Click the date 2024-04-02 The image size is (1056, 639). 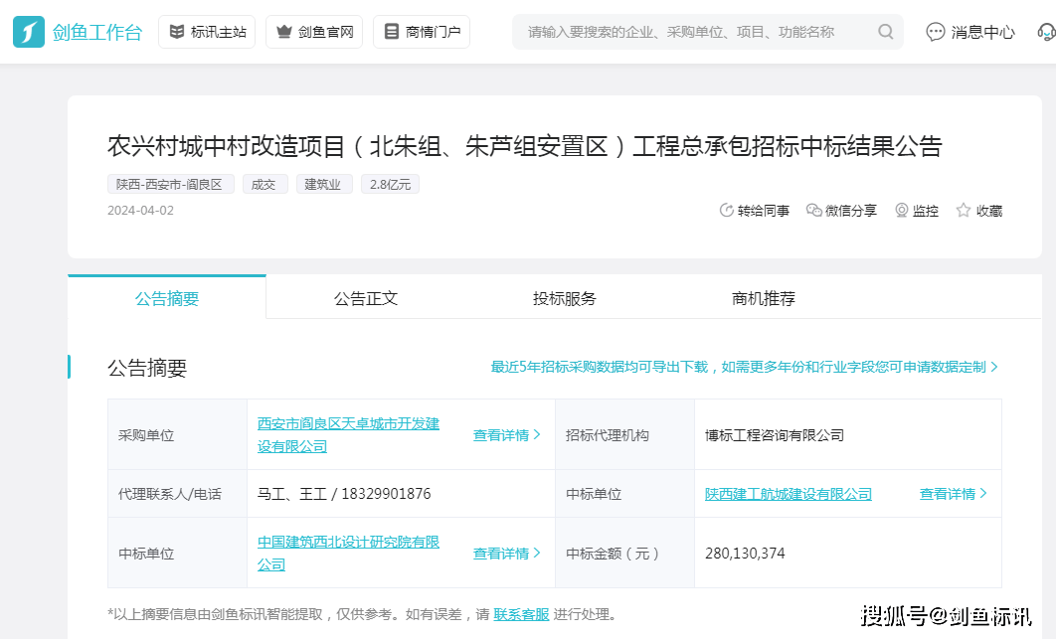coord(141,211)
